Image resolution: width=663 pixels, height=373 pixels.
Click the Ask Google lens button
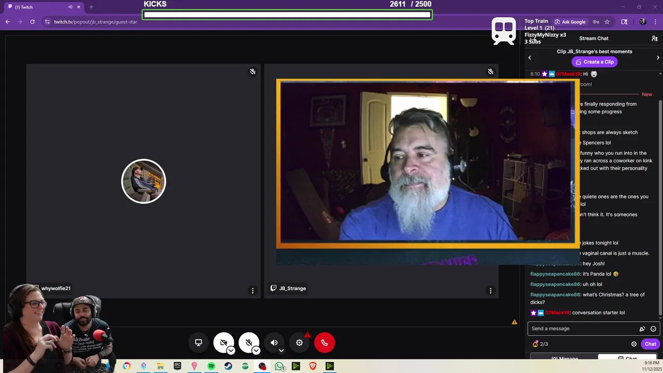coord(570,22)
